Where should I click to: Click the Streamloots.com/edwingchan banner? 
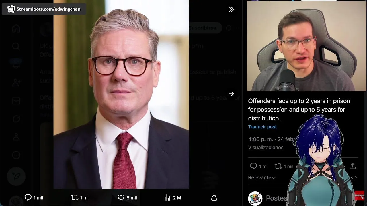[44, 9]
